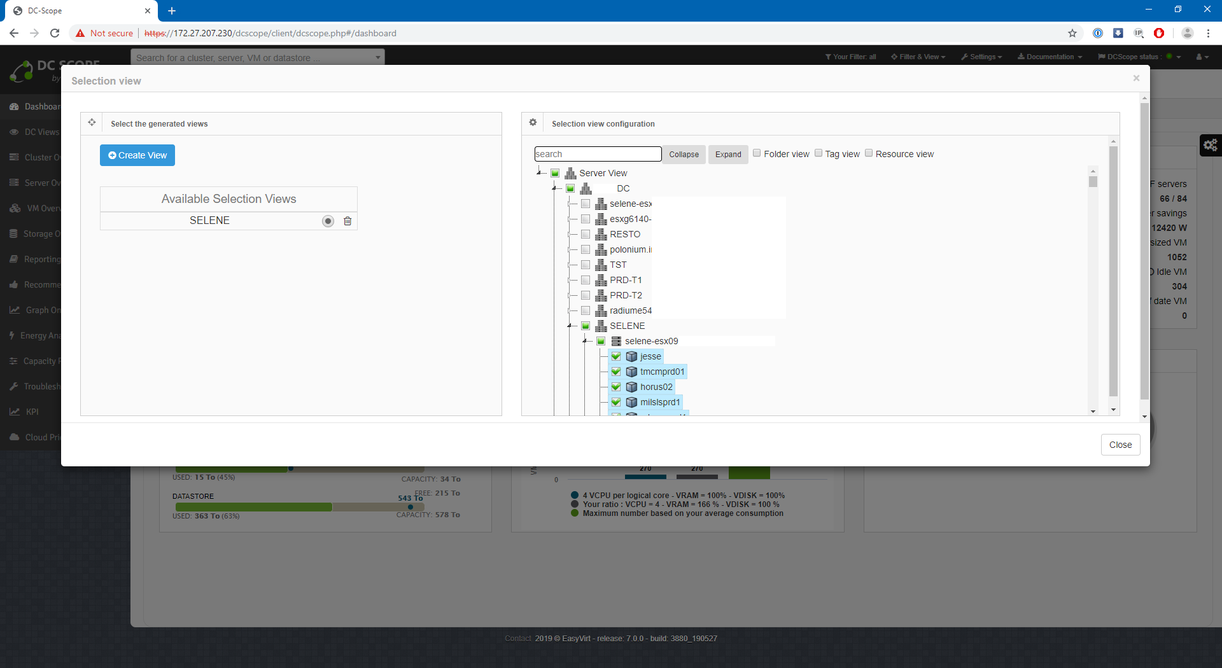The image size is (1222, 668).
Task: Collapse the Server View root node
Action: (540, 173)
